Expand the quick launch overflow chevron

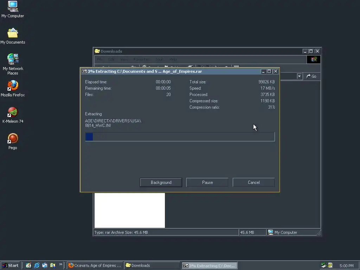(x=60, y=264)
